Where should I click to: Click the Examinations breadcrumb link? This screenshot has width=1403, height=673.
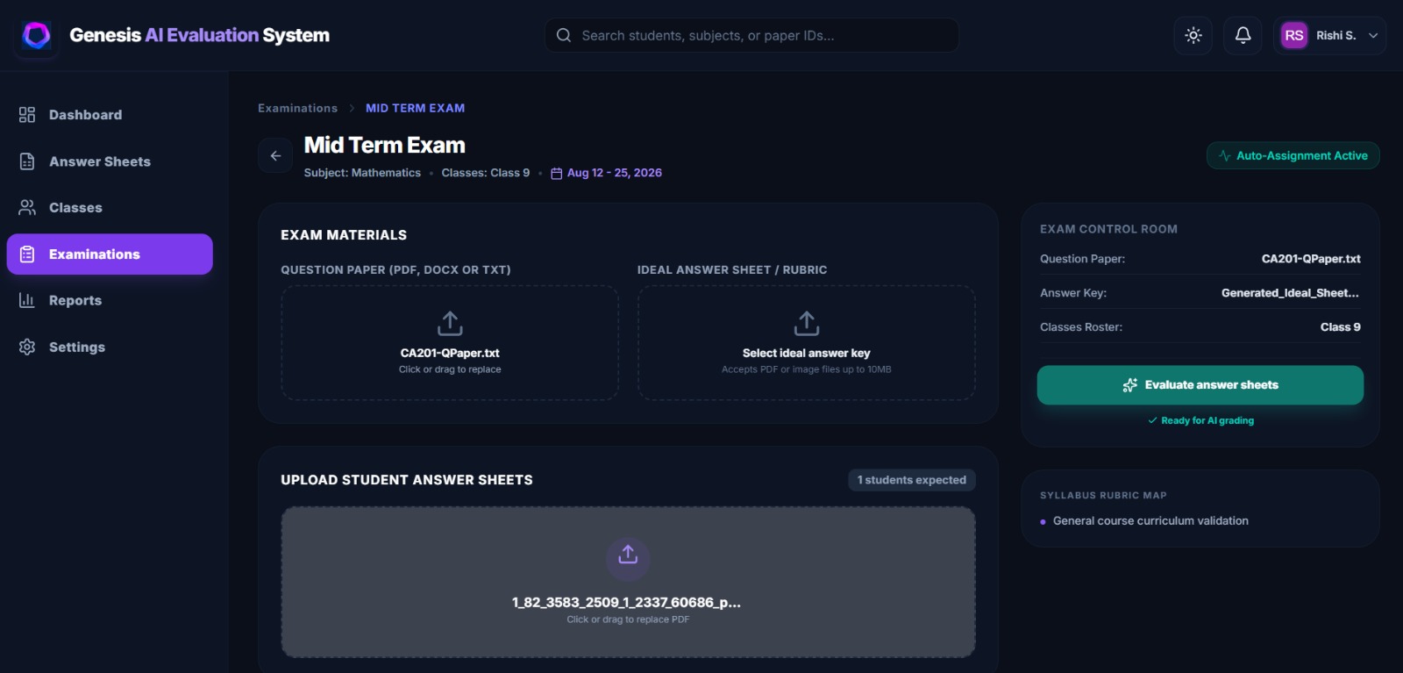click(x=297, y=108)
